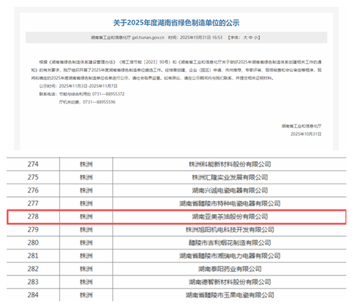Click the title 关于2025年度湖南省绿色制造单位的公示
This screenshot has width=353, height=308.
coord(176,23)
